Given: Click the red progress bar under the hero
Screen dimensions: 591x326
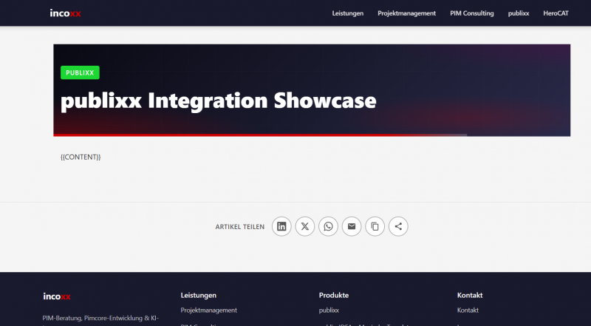Looking at the screenshot, I should (259, 135).
